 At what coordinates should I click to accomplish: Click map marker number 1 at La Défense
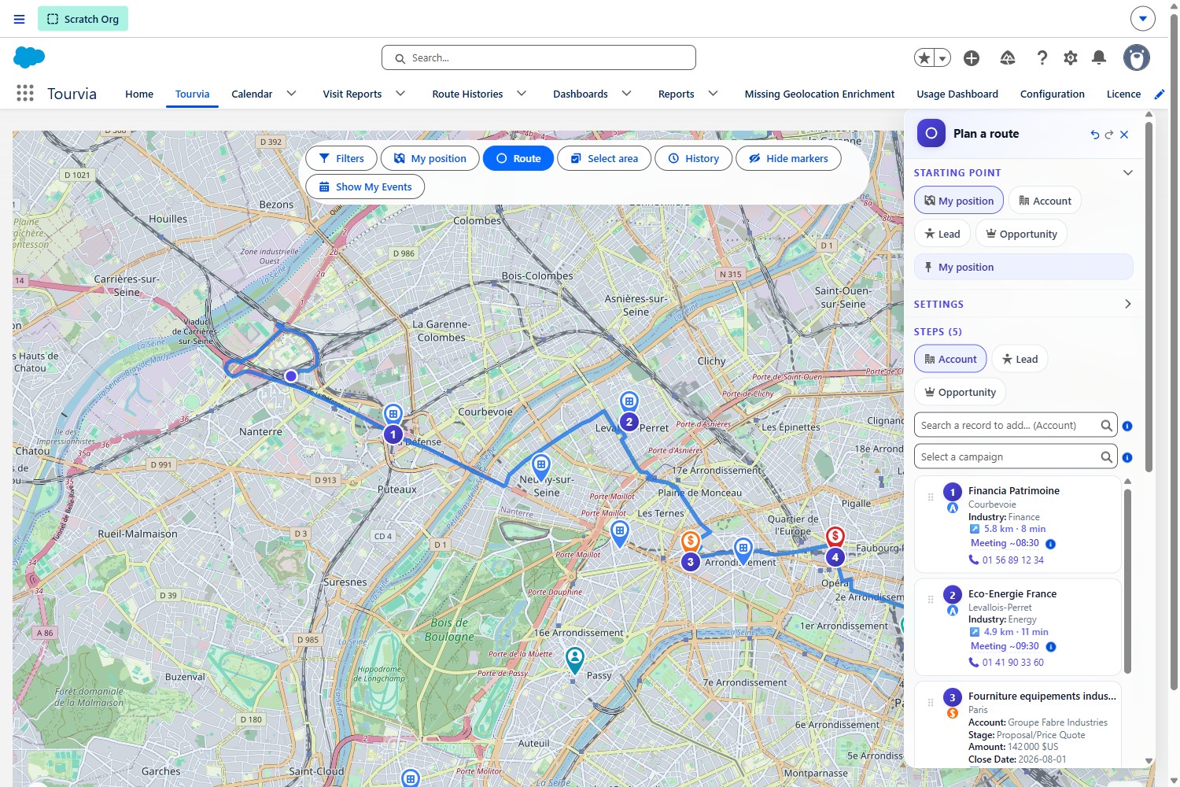[x=393, y=434]
